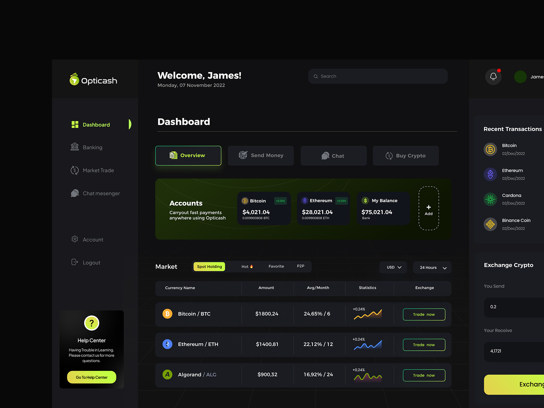Open Account settings gear icon
The image size is (544, 408).
pyautogui.click(x=74, y=239)
